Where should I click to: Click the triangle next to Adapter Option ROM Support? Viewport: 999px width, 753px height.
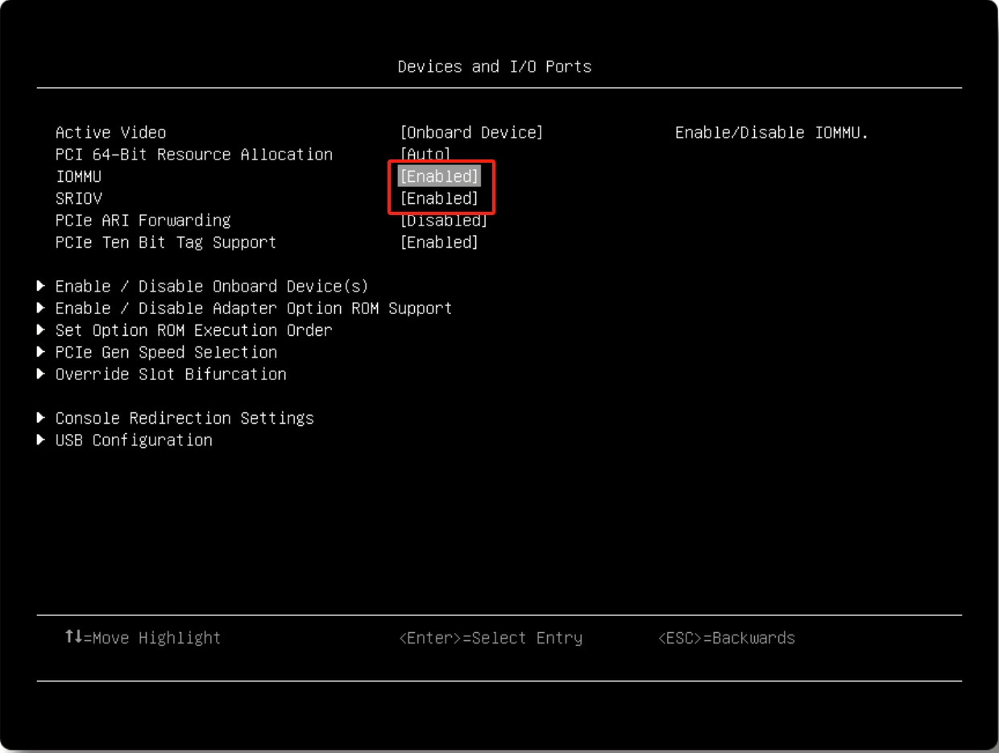tap(41, 308)
